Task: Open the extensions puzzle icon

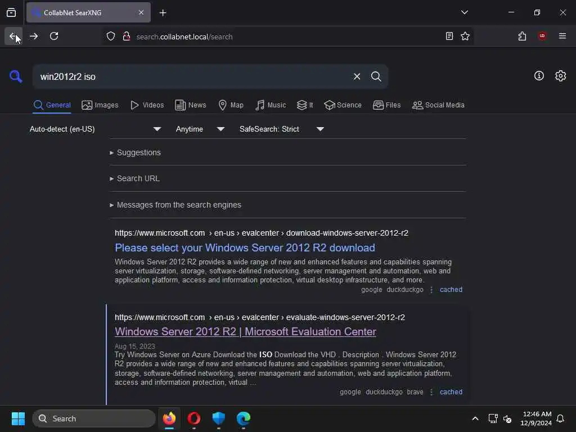Action: tap(522, 36)
